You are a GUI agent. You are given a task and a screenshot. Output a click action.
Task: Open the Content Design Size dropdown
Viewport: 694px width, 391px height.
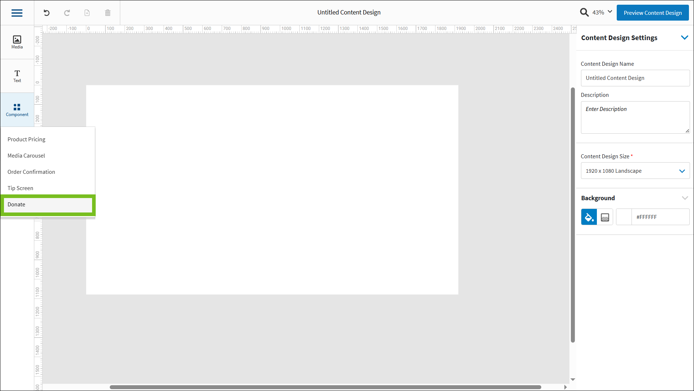pyautogui.click(x=635, y=171)
